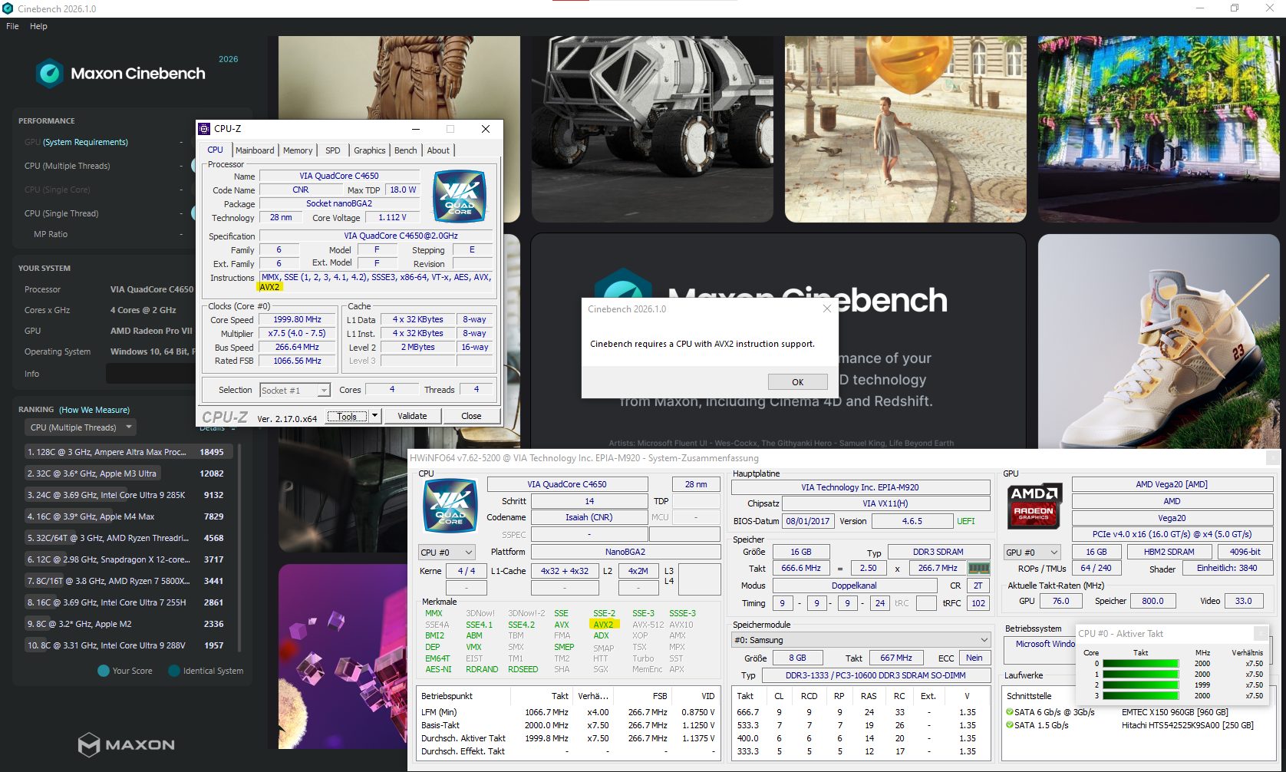This screenshot has width=1286, height=772.
Task: Select the AMD Ryzen 7 5800X ranking row
Action: pos(127,581)
